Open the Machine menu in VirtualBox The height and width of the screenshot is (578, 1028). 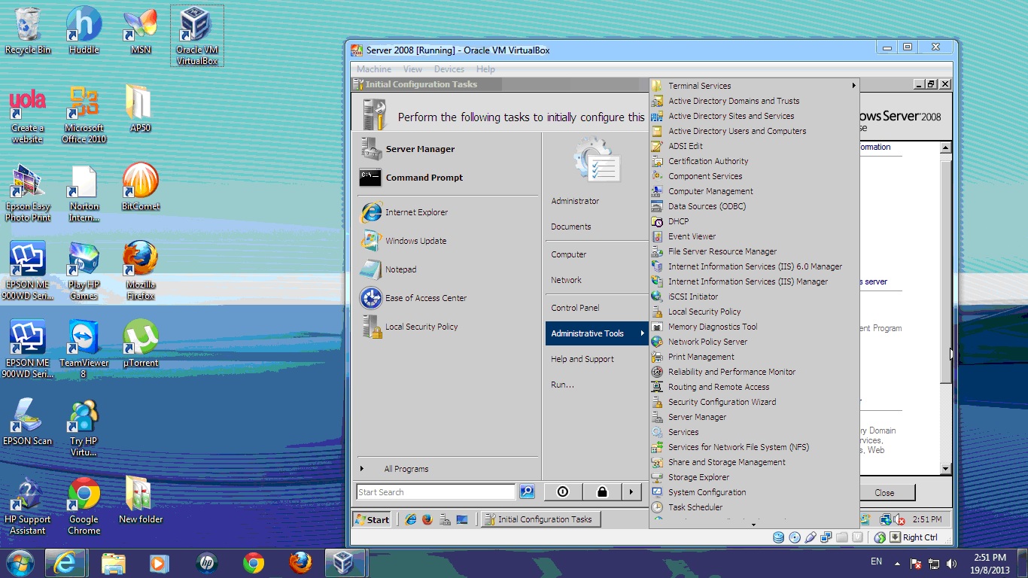(374, 69)
